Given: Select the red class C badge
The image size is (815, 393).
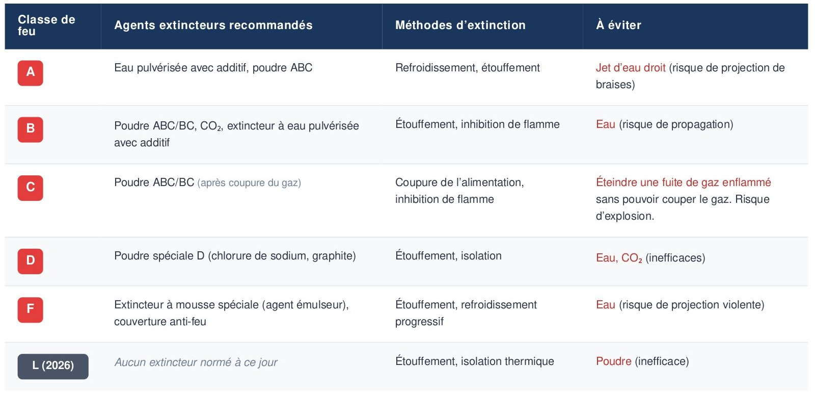Looking at the screenshot, I should [x=30, y=188].
